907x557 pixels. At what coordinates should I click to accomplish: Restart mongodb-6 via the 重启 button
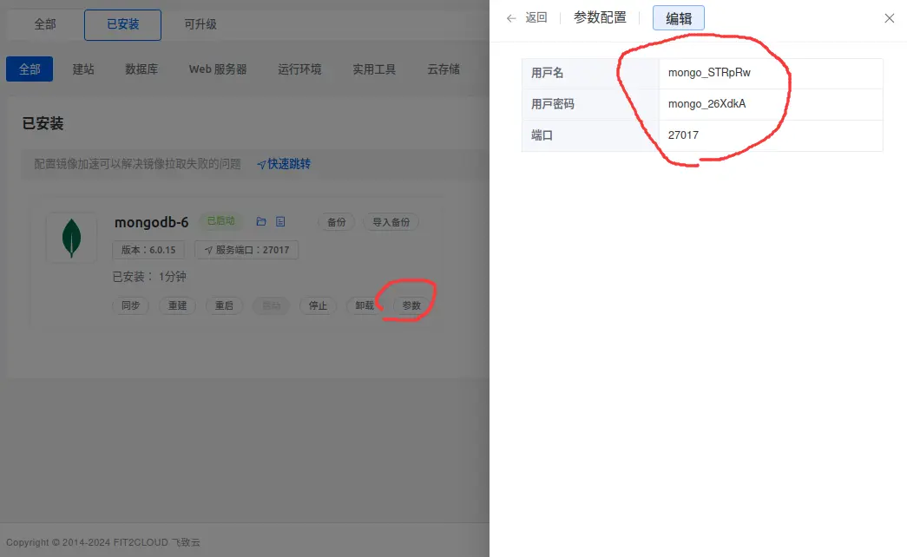pyautogui.click(x=224, y=305)
